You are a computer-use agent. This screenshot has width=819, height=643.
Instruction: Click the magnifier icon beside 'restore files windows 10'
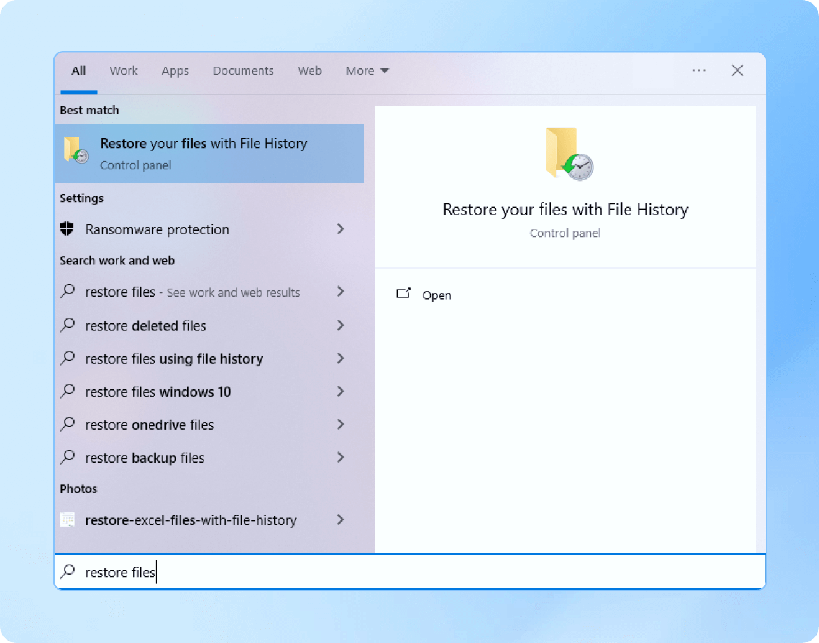(67, 391)
